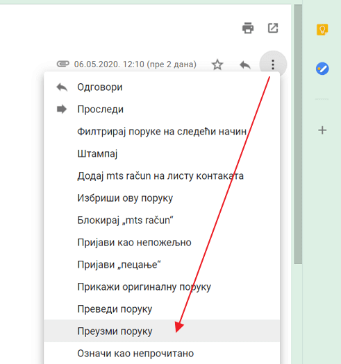Open Google Tasks in side panel

(322, 69)
